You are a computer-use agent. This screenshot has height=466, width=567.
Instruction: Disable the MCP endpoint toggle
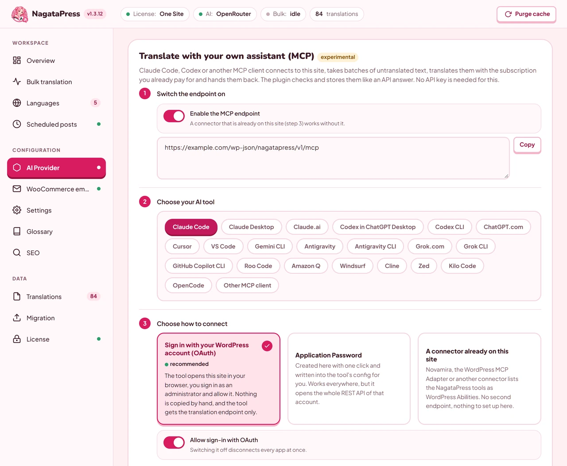(x=174, y=116)
